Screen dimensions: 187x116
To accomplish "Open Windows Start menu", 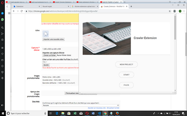I will [3, 113].
